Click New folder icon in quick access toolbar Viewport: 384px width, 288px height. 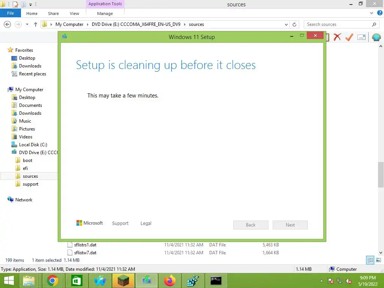click(x=24, y=4)
